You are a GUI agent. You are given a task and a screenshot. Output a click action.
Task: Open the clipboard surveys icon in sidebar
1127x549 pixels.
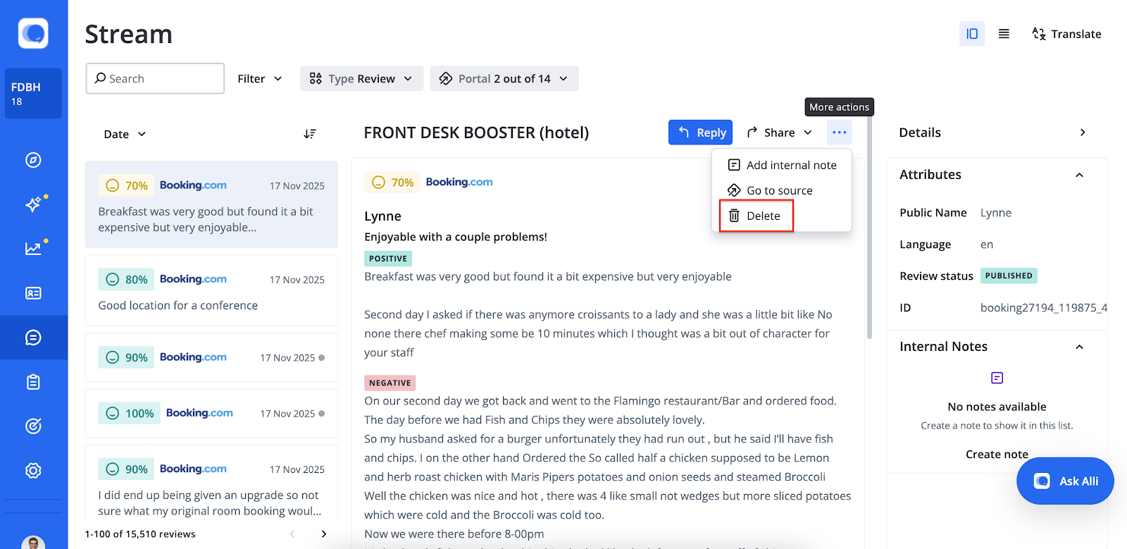[x=33, y=382]
